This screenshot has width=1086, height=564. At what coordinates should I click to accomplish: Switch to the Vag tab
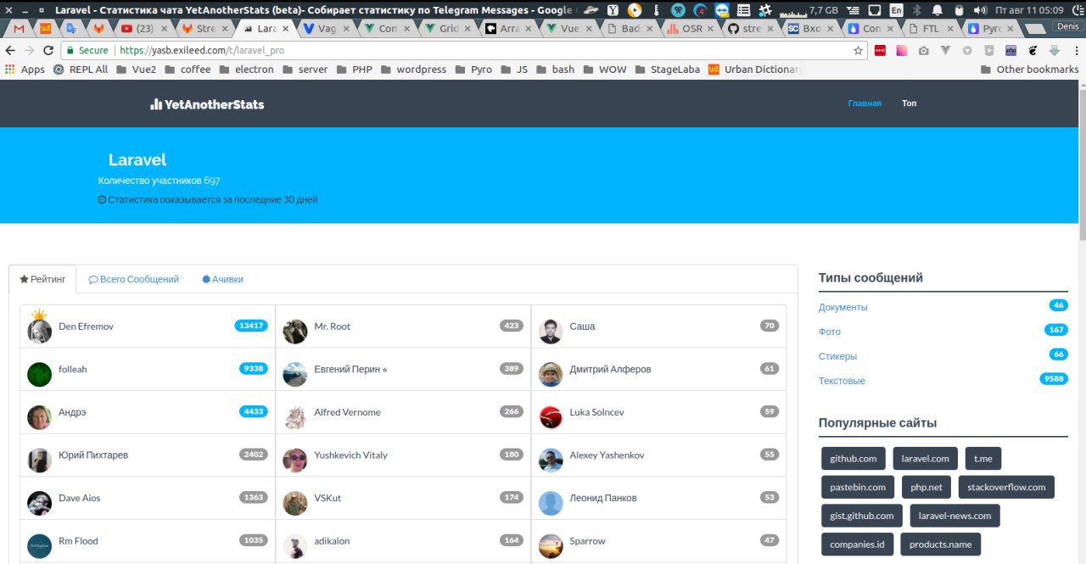point(325,28)
